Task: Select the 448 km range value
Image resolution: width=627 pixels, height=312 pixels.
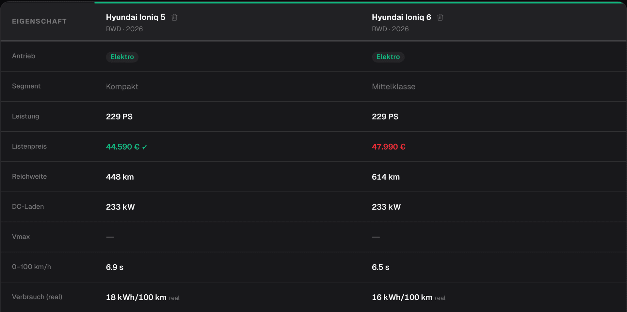Action: coord(120,177)
